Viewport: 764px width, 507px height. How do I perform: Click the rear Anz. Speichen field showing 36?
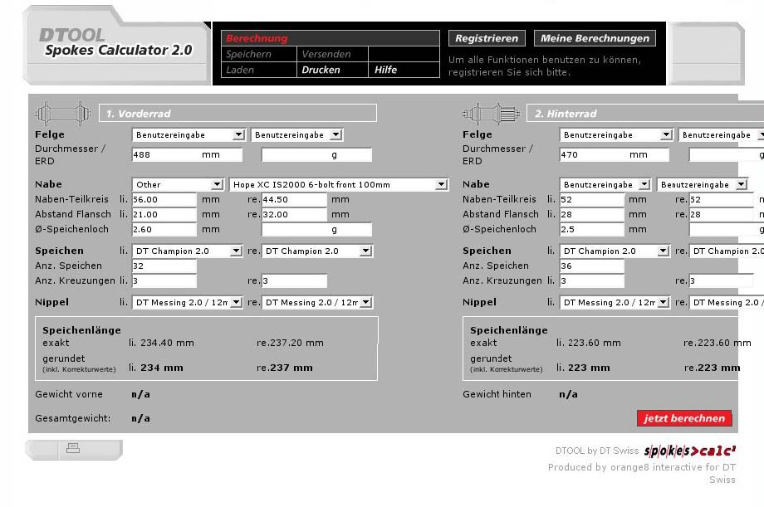point(591,266)
